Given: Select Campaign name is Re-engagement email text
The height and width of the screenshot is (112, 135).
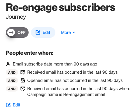Looking at the screenshot, I should pos(66,94).
